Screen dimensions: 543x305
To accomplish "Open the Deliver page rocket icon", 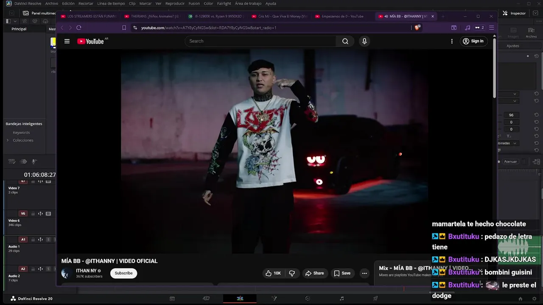I will (x=375, y=299).
